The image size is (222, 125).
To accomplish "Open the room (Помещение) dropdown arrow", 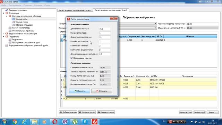I will tap(155, 28).
